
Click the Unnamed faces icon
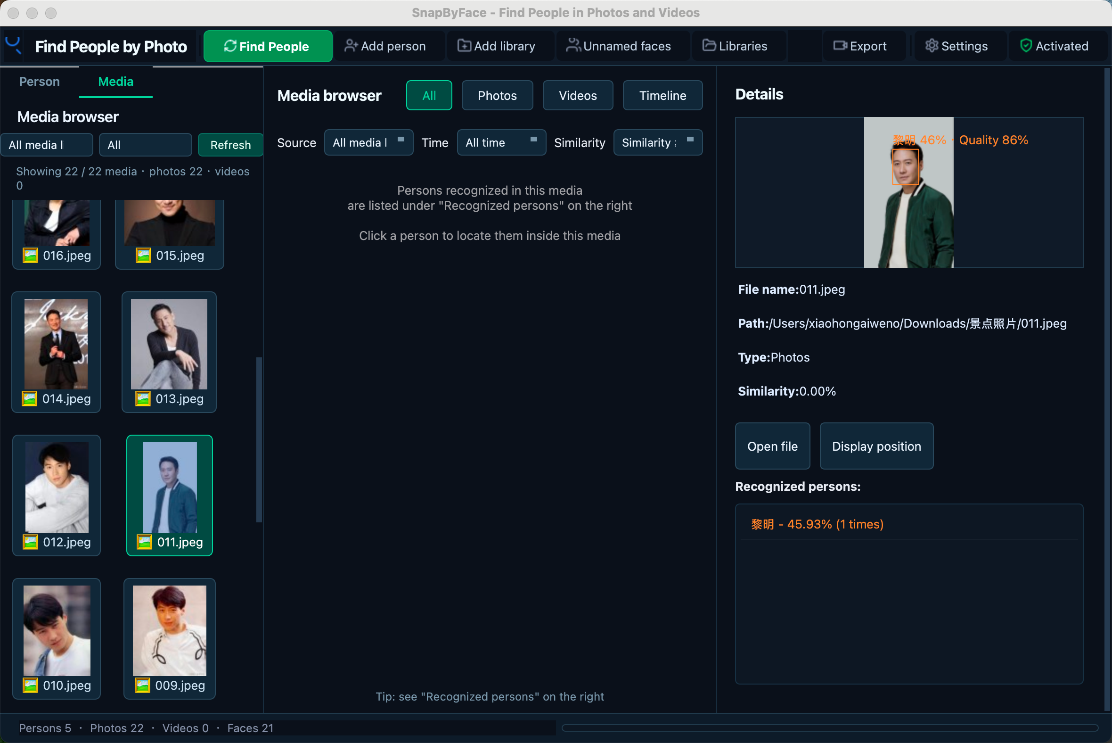pyautogui.click(x=573, y=45)
